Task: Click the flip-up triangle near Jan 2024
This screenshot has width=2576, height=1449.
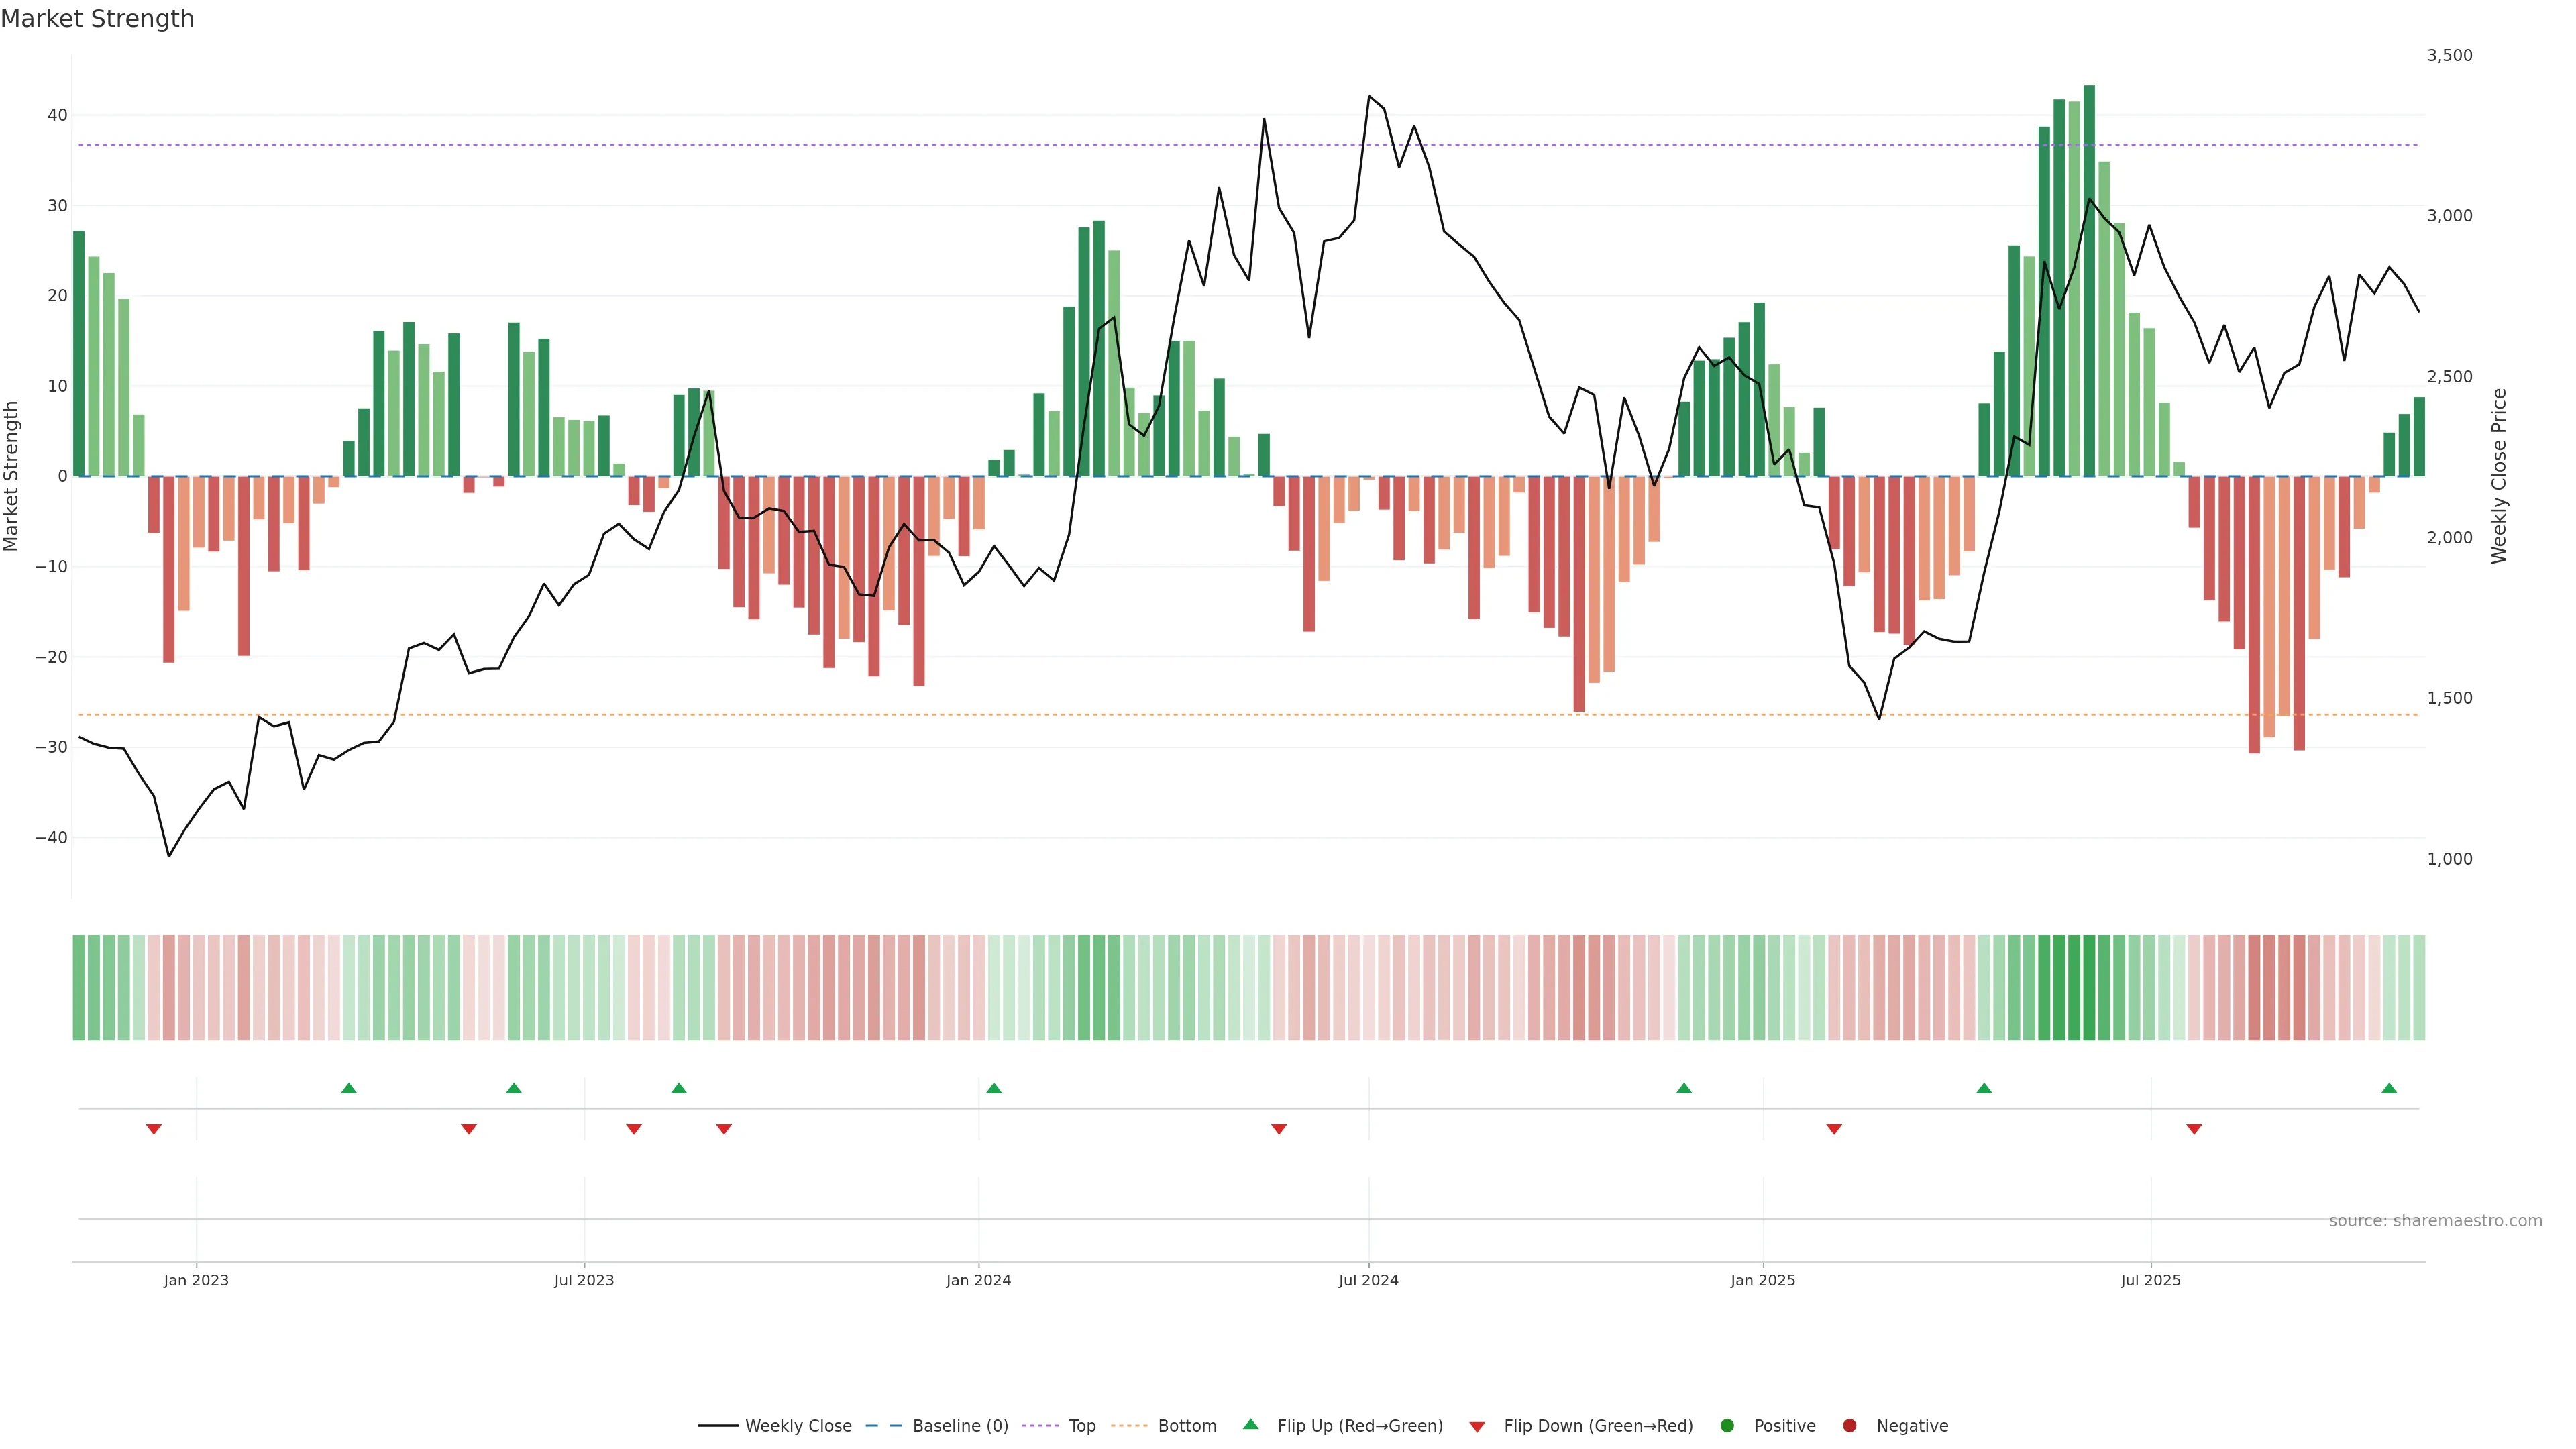Action: point(993,1088)
